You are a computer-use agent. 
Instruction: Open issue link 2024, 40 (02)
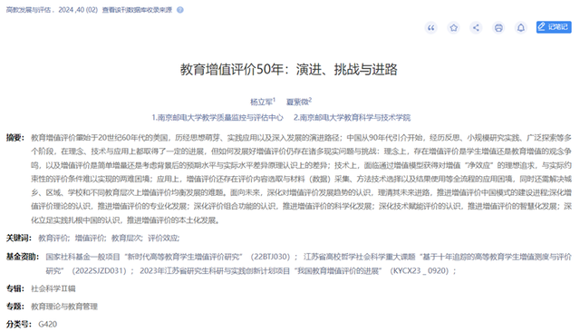[x=78, y=10]
